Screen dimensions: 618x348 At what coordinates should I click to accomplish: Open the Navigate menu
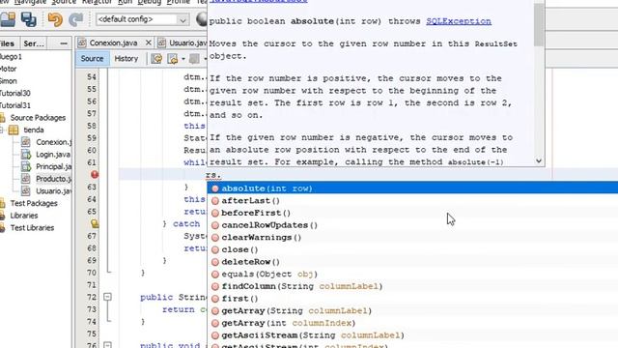tap(30, 2)
